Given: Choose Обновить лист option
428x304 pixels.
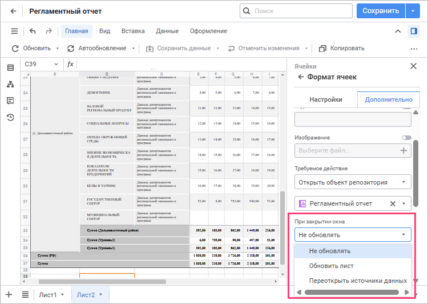Looking at the screenshot, I should 353,266.
